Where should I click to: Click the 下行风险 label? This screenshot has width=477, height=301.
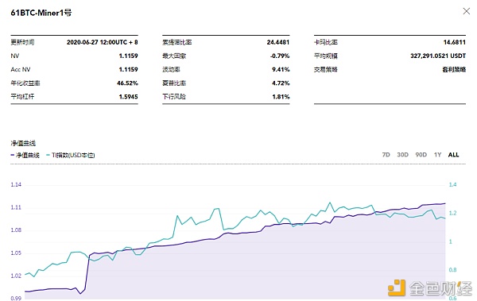174,97
